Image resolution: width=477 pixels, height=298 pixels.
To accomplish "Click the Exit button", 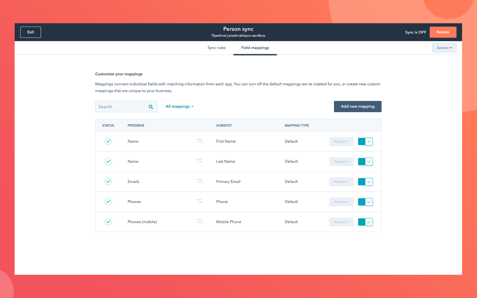I will pyautogui.click(x=30, y=32).
